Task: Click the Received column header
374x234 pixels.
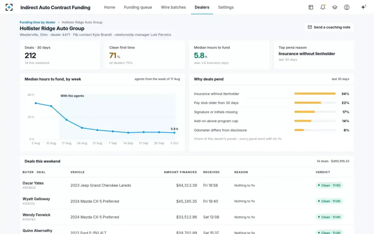Action: point(211,172)
